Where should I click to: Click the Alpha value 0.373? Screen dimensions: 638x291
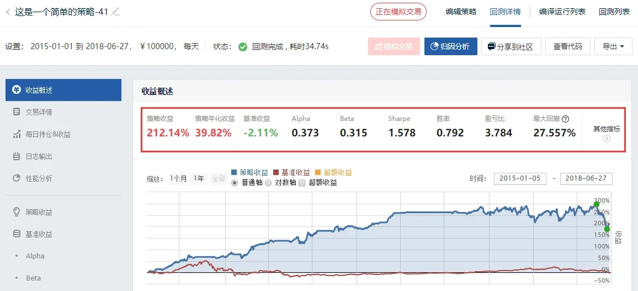pyautogui.click(x=305, y=133)
